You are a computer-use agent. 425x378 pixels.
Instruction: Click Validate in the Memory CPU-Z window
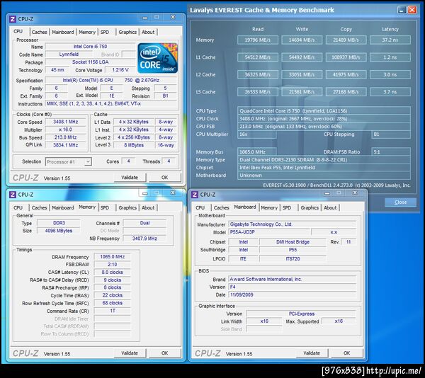point(130,353)
